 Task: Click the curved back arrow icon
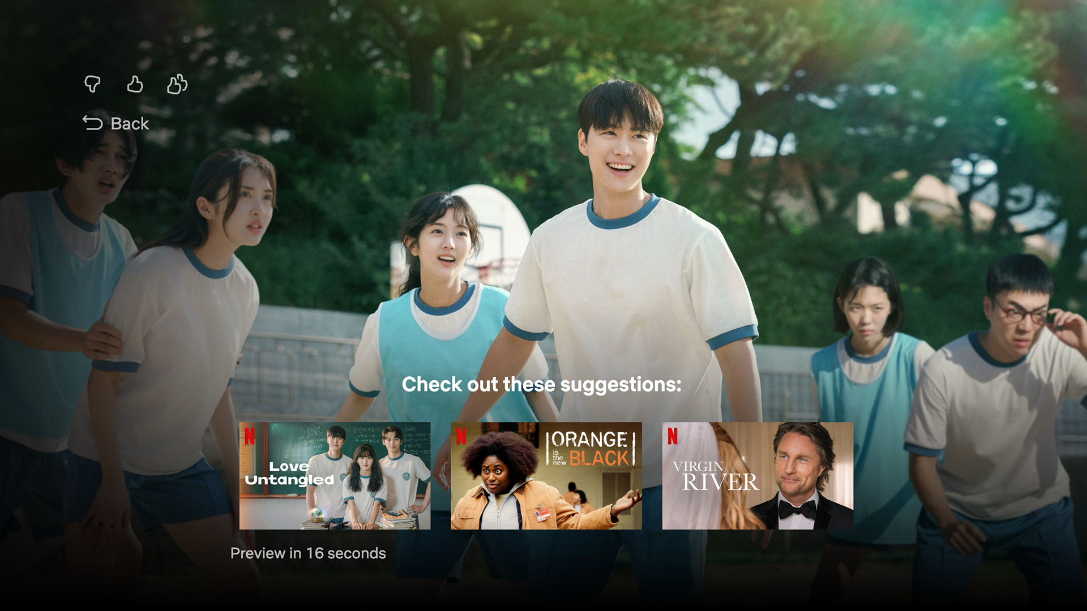click(92, 123)
